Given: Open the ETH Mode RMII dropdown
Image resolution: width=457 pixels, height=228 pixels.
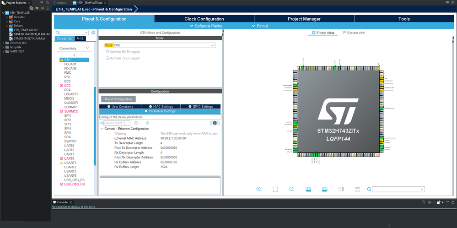Looking at the screenshot, I should point(164,45).
